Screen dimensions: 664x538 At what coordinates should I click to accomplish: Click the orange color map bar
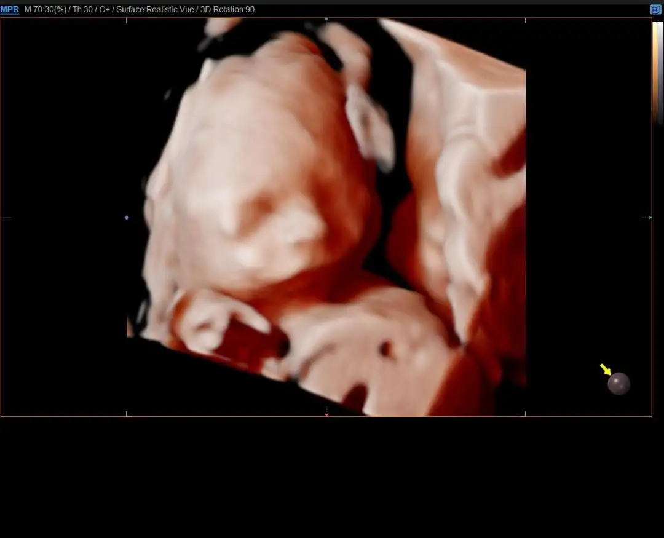[x=655, y=72]
